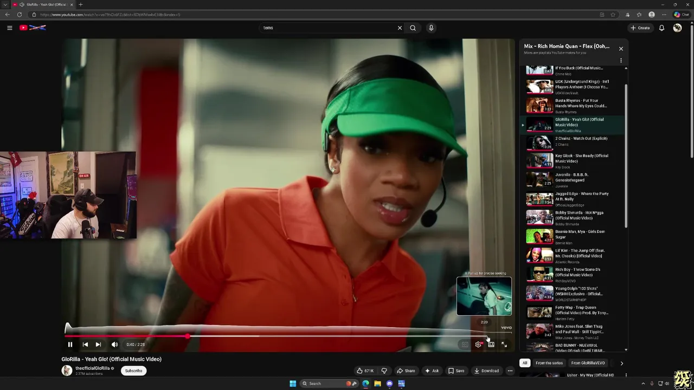Image resolution: width=694 pixels, height=390 pixels.
Task: Open the YouTube account avatar menu
Action: (x=677, y=28)
